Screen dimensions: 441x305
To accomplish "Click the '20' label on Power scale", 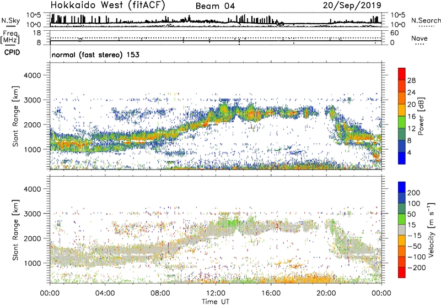I will 411,105.
